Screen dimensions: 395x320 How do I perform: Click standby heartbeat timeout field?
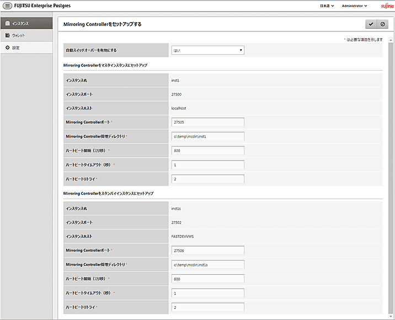(x=208, y=293)
